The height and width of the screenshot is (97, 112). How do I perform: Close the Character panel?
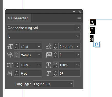[80, 12]
